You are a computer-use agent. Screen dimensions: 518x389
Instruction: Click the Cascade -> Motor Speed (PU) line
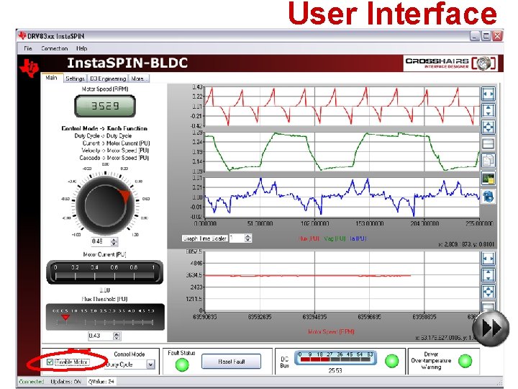tap(114, 158)
